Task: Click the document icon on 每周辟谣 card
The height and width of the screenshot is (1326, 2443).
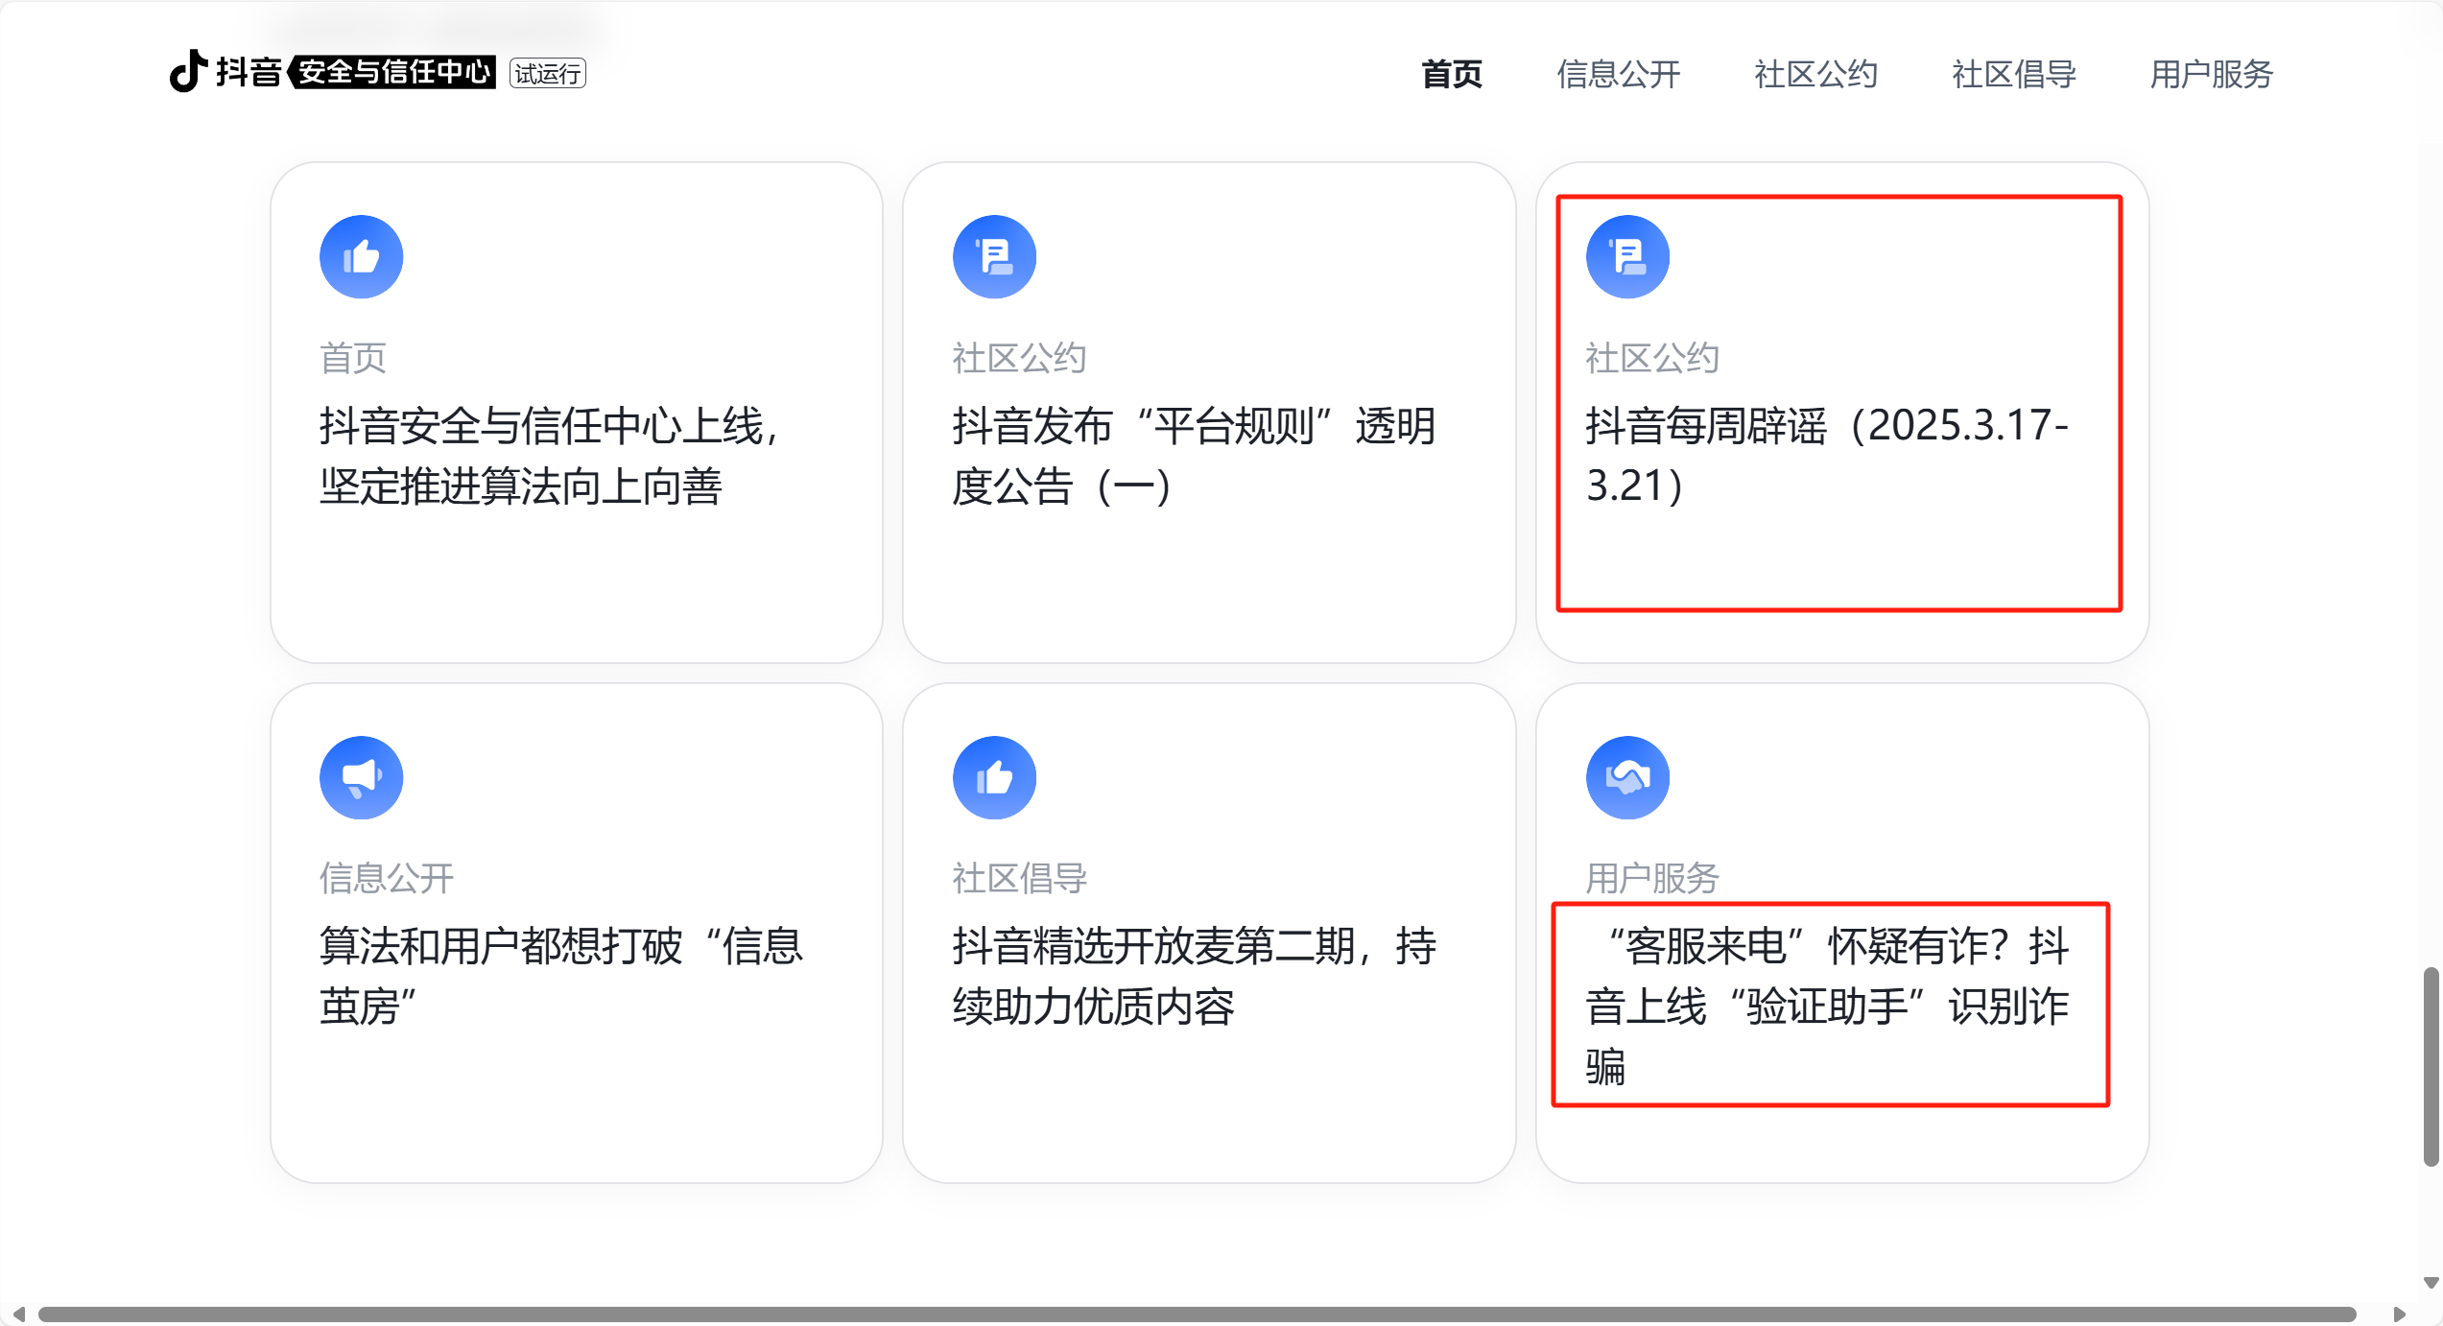Action: pyautogui.click(x=1627, y=256)
